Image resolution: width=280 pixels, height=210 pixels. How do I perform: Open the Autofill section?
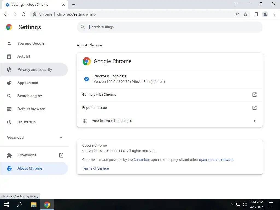click(x=34, y=56)
